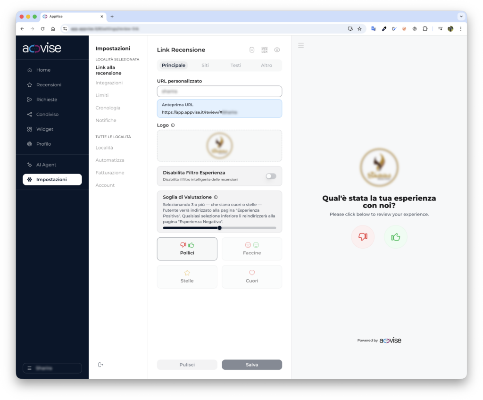Toggle Disabilita Filtro Esperienza switch
Image resolution: width=483 pixels, height=400 pixels.
tap(271, 176)
